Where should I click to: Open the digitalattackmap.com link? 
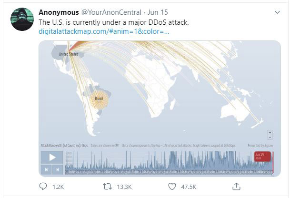104,31
